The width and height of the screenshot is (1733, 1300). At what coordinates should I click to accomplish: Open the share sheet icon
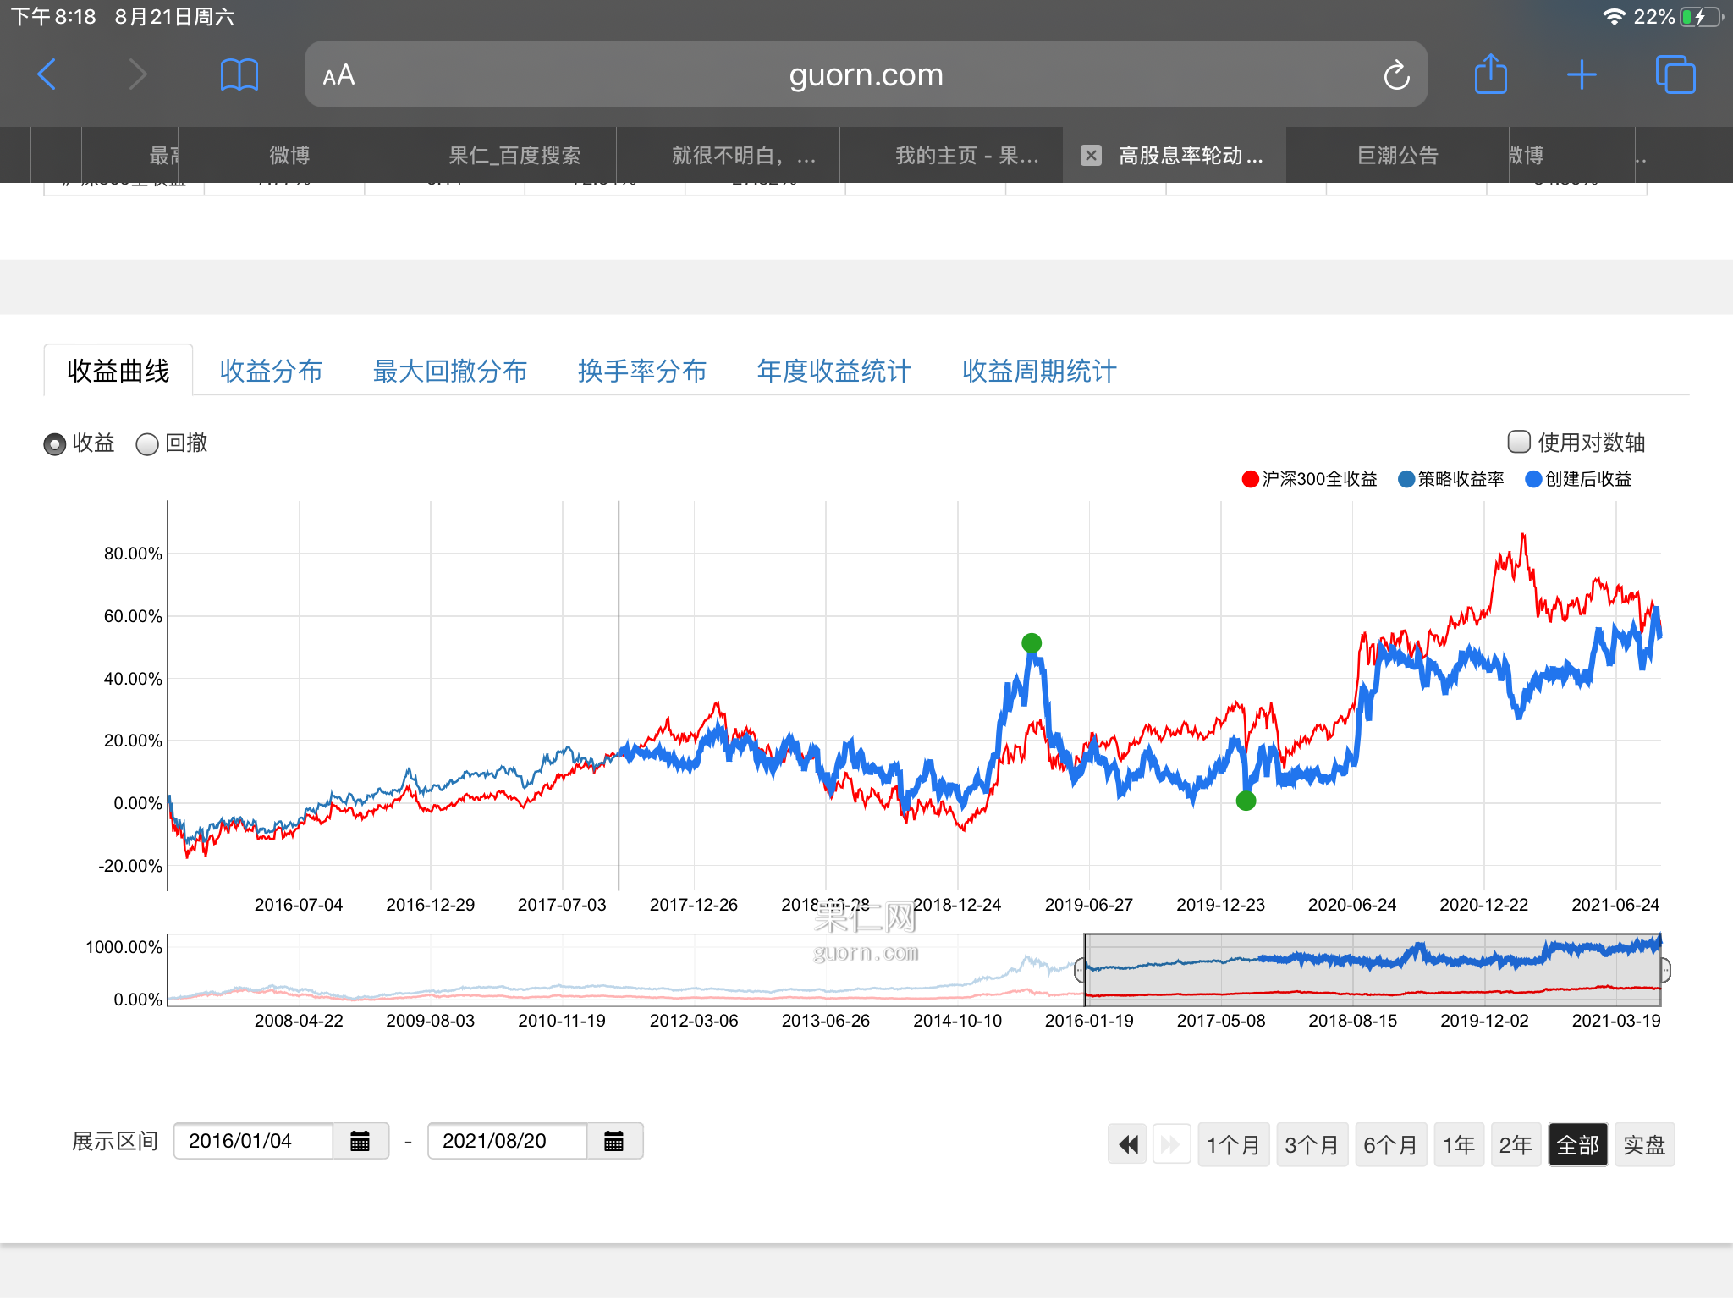tap(1490, 74)
